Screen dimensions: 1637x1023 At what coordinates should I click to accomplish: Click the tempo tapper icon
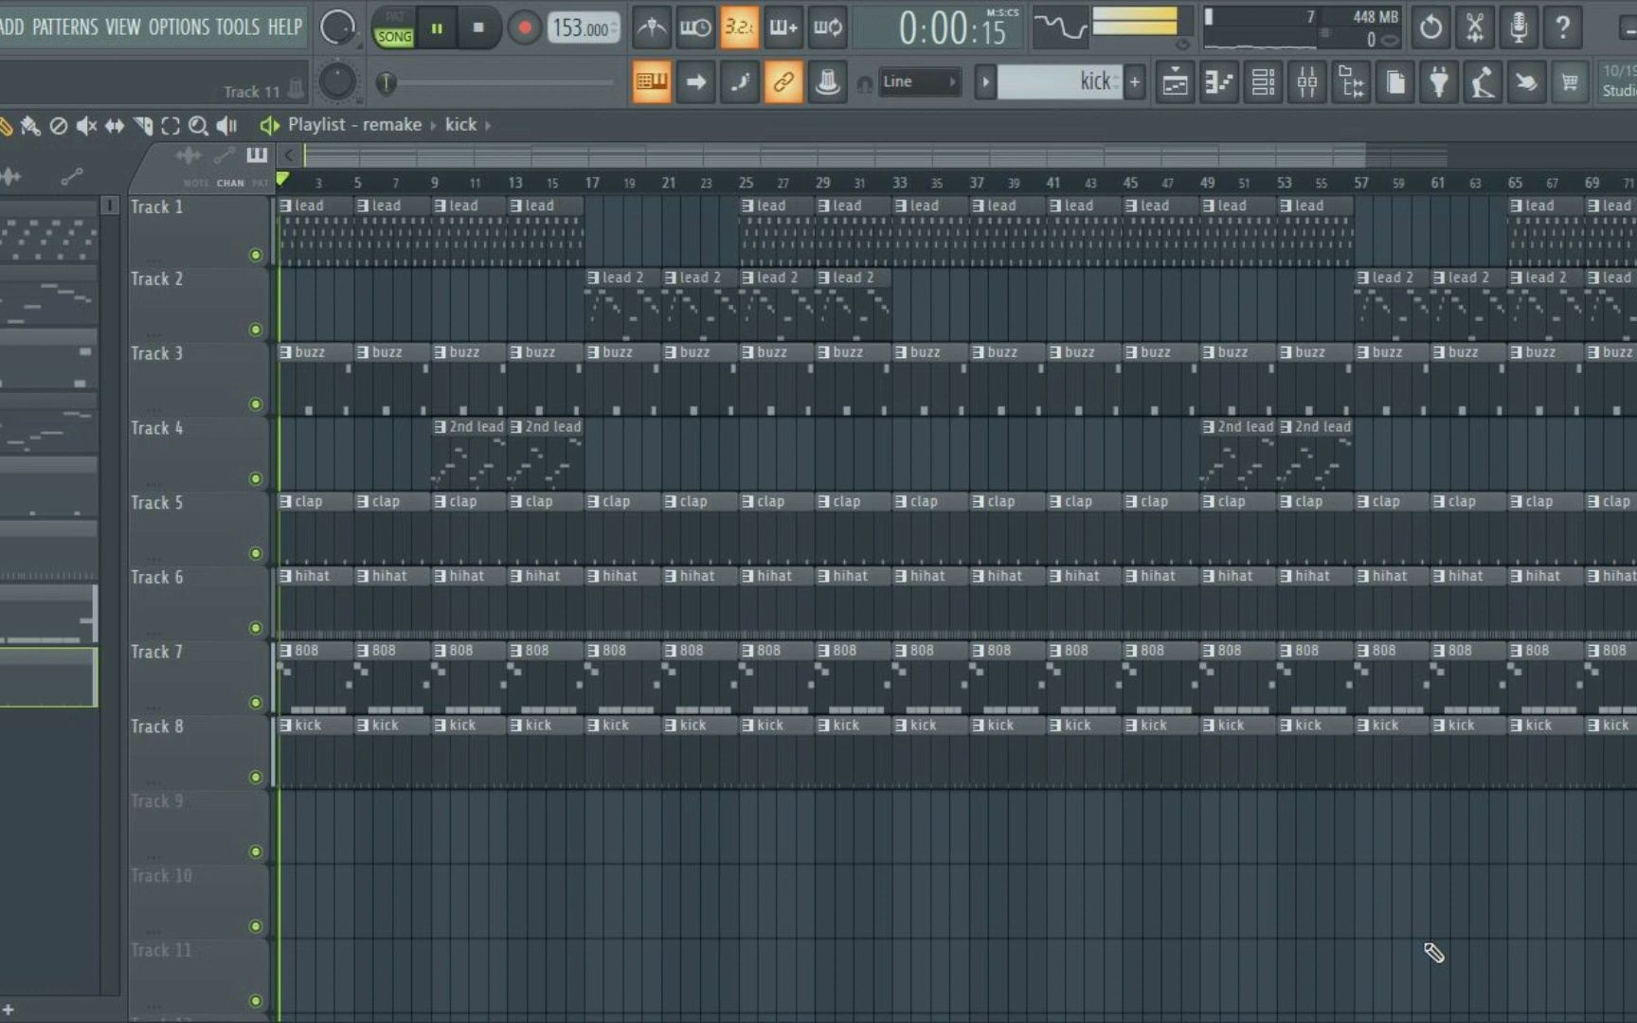click(x=1483, y=82)
